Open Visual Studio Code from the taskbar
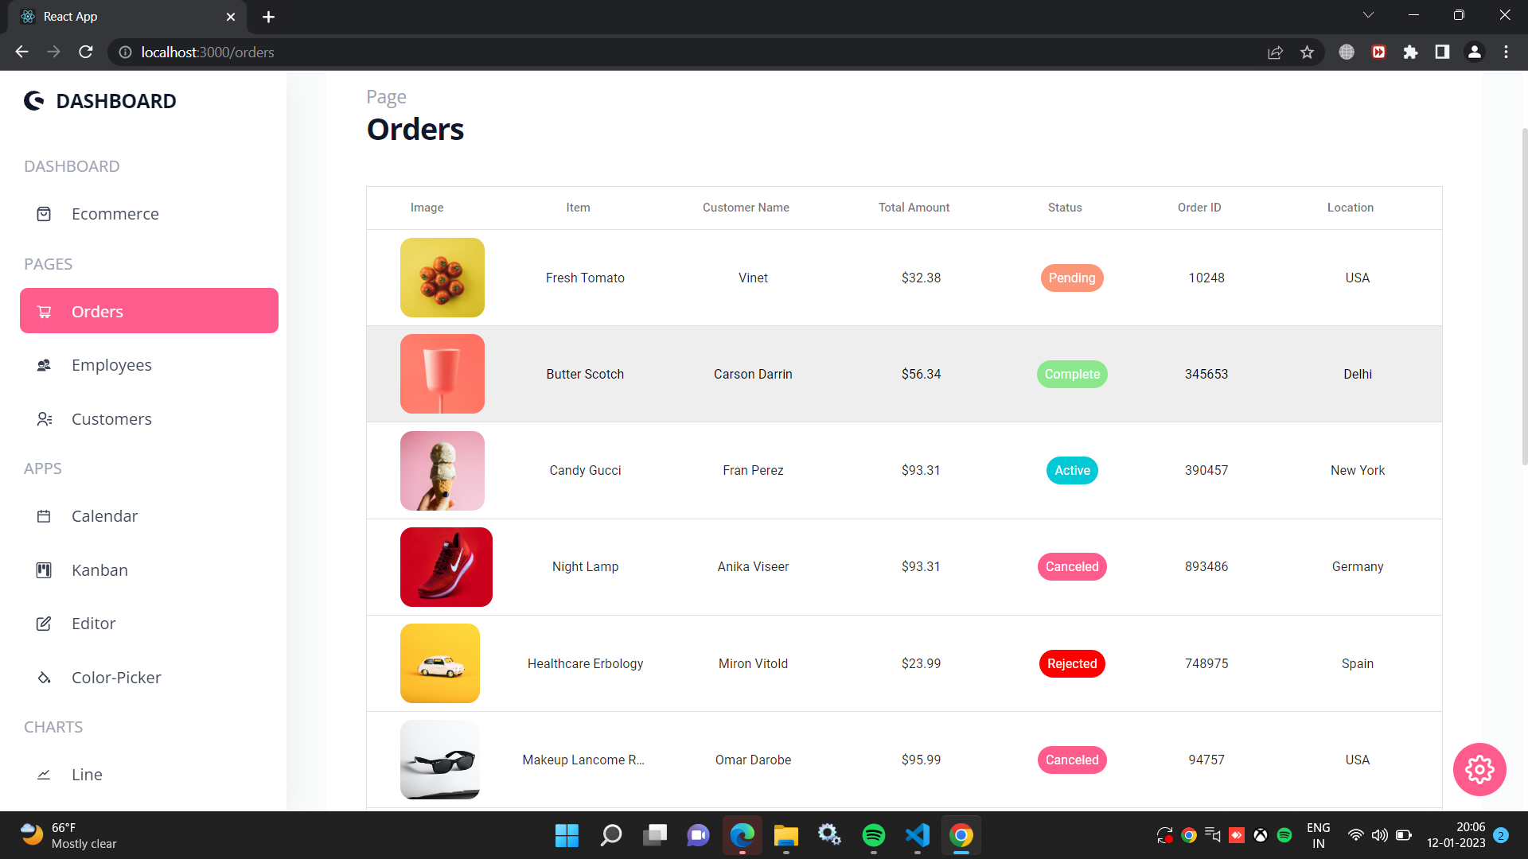The width and height of the screenshot is (1528, 859). coord(918,835)
